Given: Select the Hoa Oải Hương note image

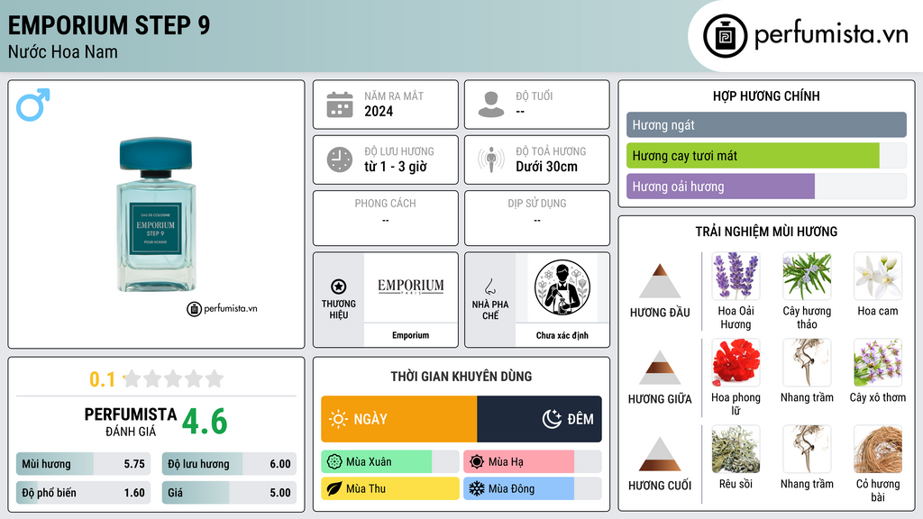Looking at the screenshot, I should pyautogui.click(x=736, y=276).
